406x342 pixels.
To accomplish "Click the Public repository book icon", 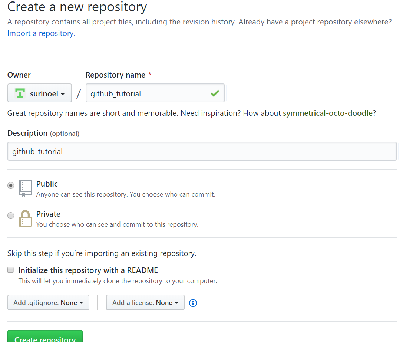I will tap(25, 188).
